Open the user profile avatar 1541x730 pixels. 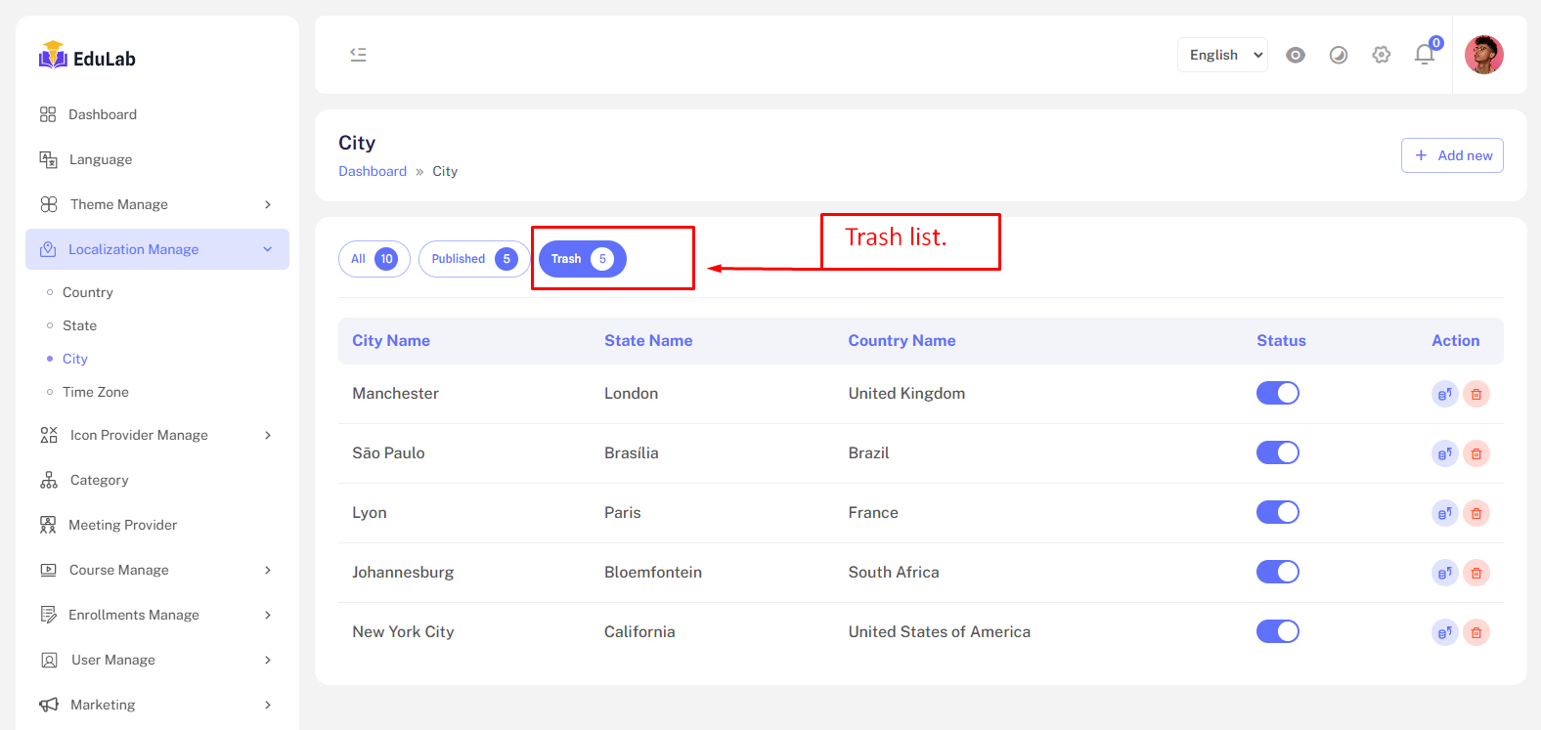tap(1483, 55)
